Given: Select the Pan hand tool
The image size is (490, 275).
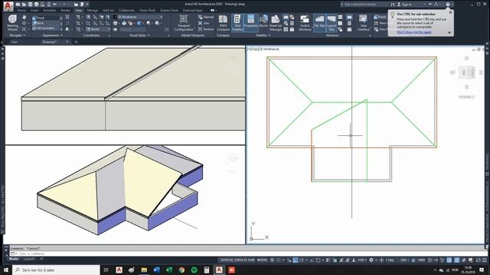Looking at the screenshot, I should 24,18.
